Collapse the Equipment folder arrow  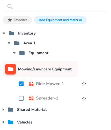point(14,53)
